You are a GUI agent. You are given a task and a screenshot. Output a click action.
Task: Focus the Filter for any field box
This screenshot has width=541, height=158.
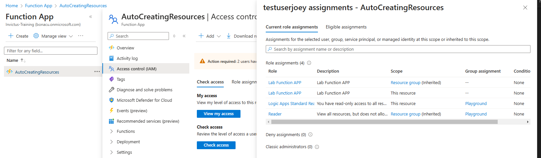51,51
